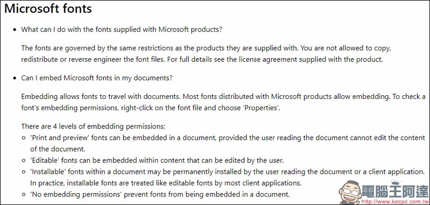
Task: Click the small crown above the watermark text
Action: coord(395,182)
